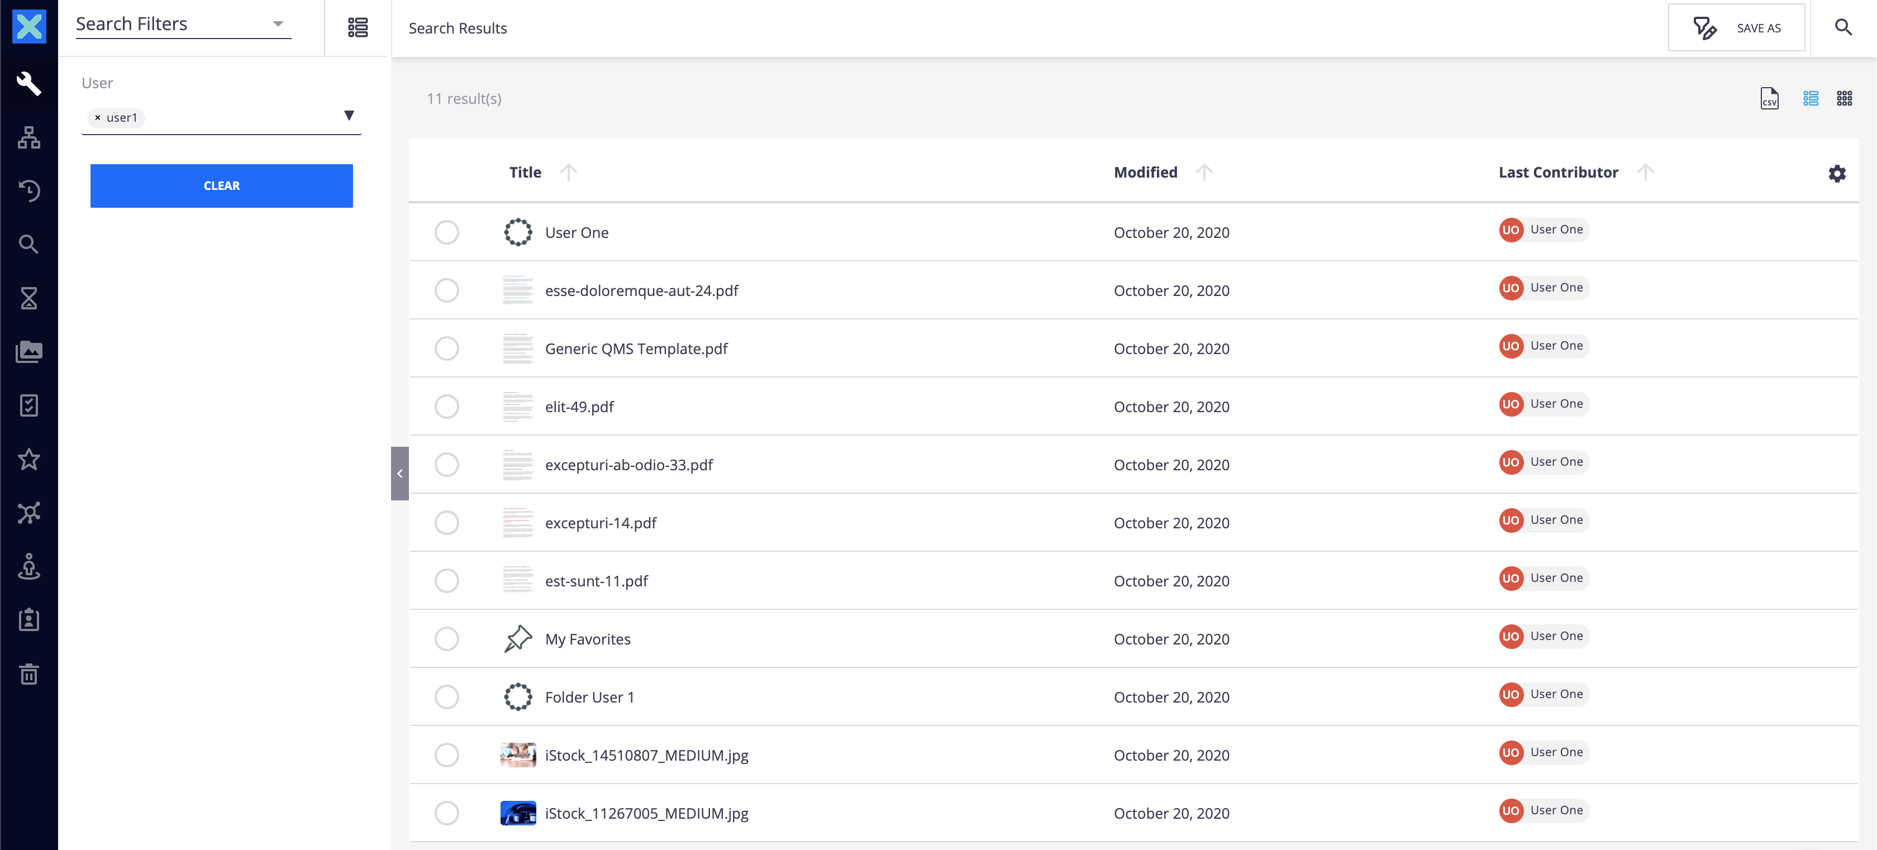Sort by Title arrow

click(x=568, y=172)
